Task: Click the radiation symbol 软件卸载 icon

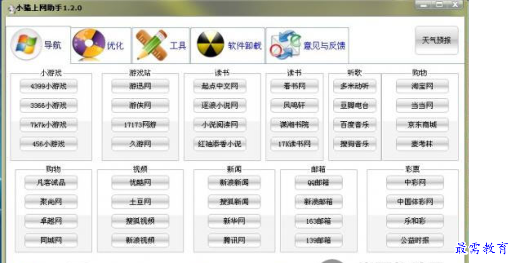Action: click(210, 44)
